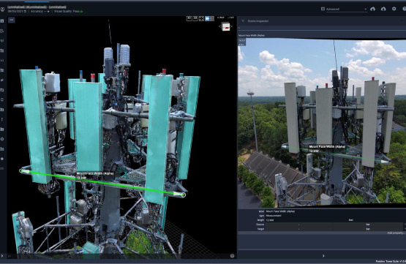Click the help icon at viewport bottom-right
Image resolution: width=406 pixels, height=264 pixels.
(x=232, y=256)
